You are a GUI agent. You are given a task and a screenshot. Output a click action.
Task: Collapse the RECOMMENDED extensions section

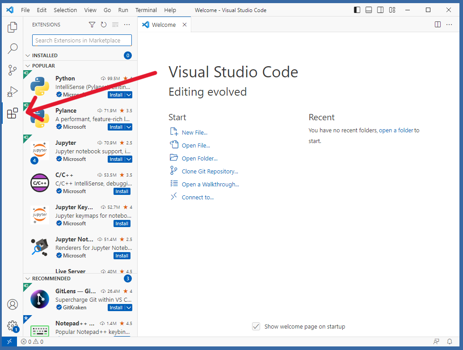point(28,278)
